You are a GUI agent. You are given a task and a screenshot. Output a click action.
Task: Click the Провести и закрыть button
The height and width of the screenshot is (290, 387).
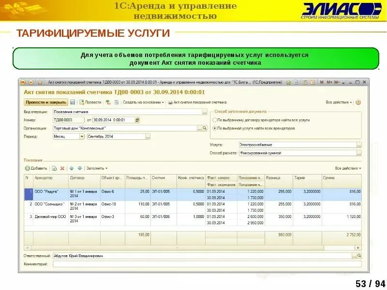(x=46, y=102)
